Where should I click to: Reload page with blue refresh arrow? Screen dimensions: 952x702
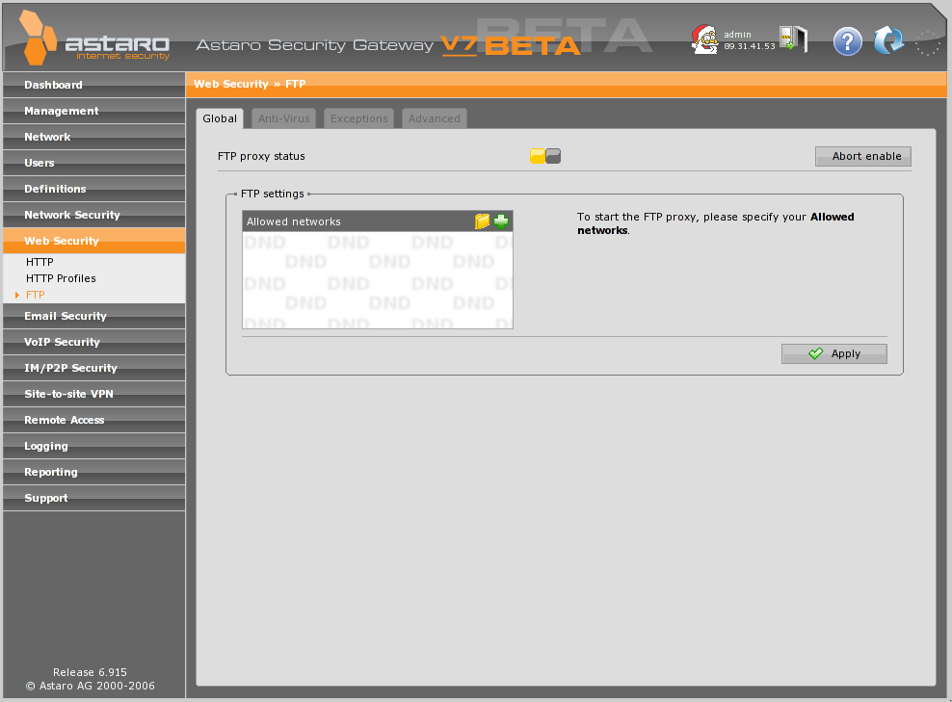point(888,40)
